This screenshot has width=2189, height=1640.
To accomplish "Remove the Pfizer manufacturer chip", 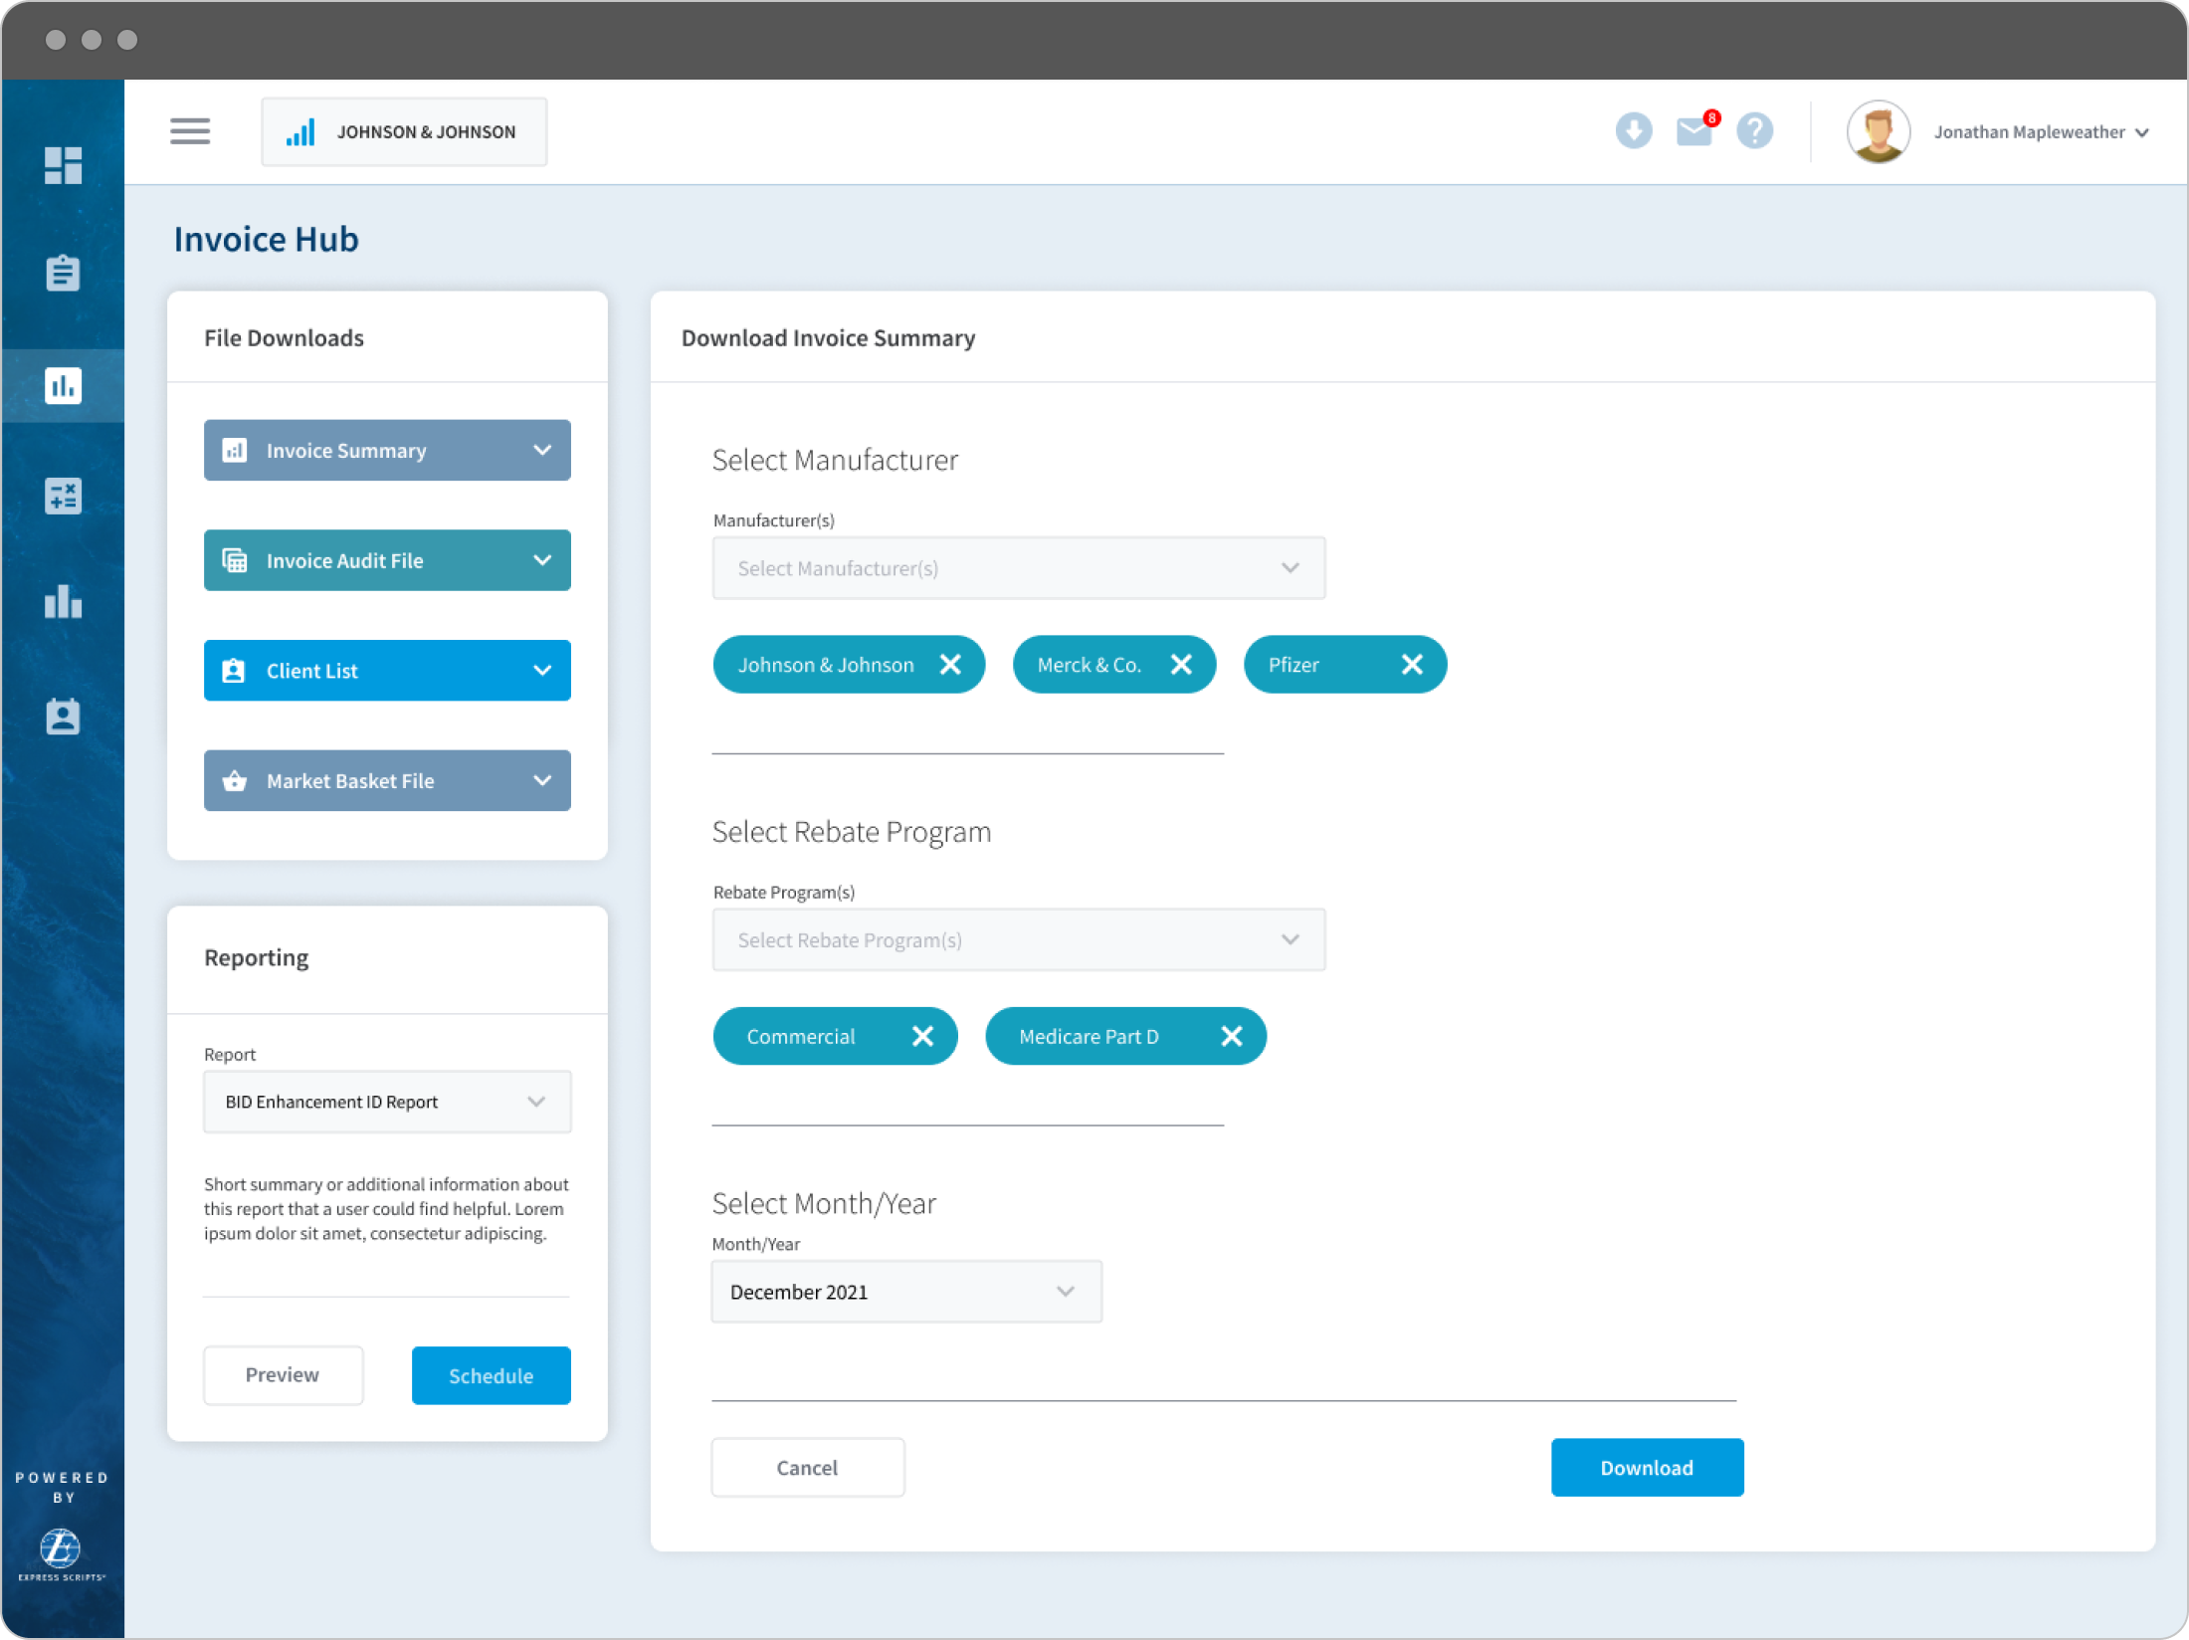I will [x=1412, y=665].
